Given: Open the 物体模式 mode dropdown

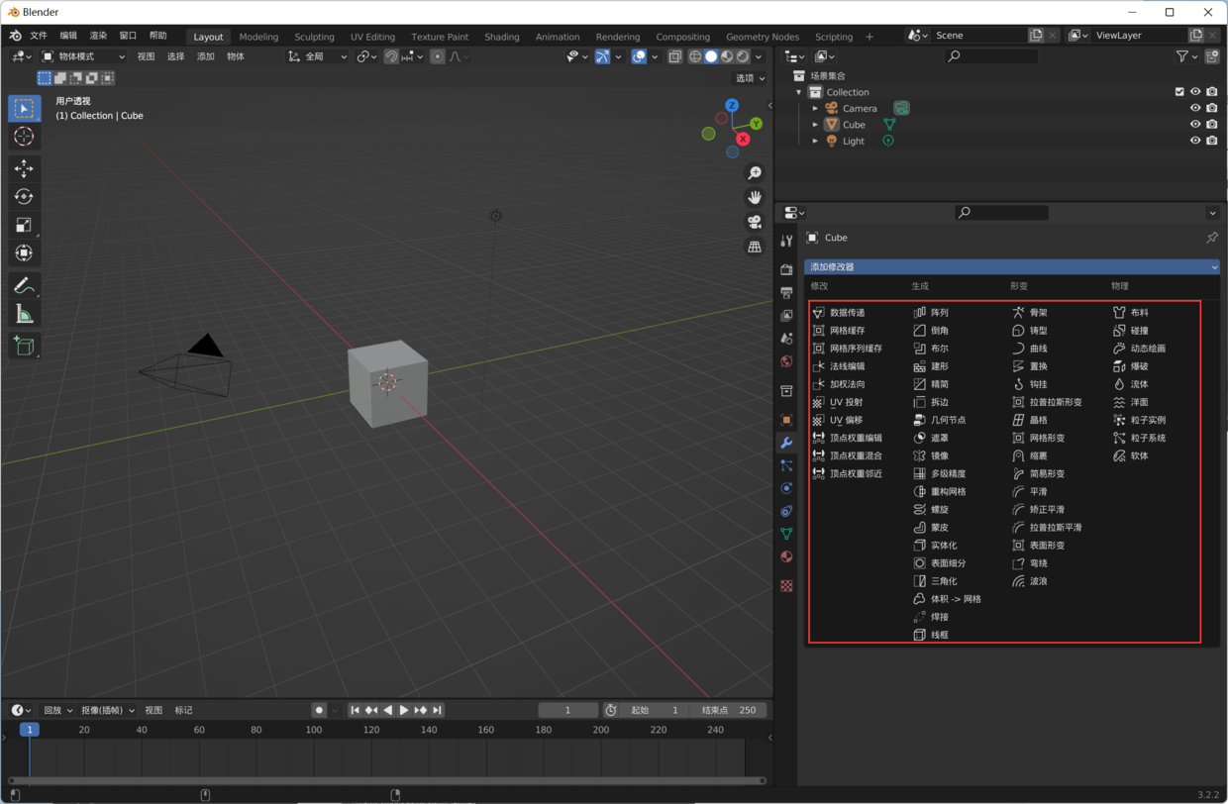Looking at the screenshot, I should (x=83, y=56).
